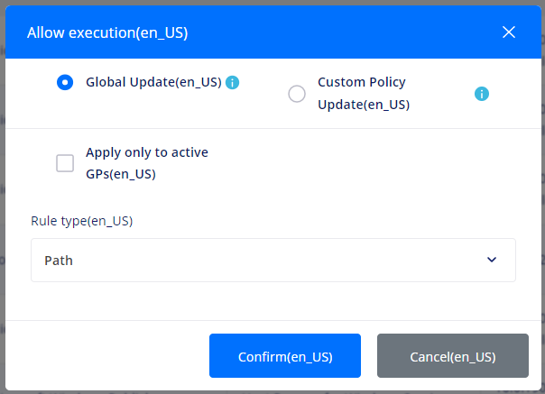
Task: Click the Allow execution dialog title
Action: pyautogui.click(x=107, y=32)
